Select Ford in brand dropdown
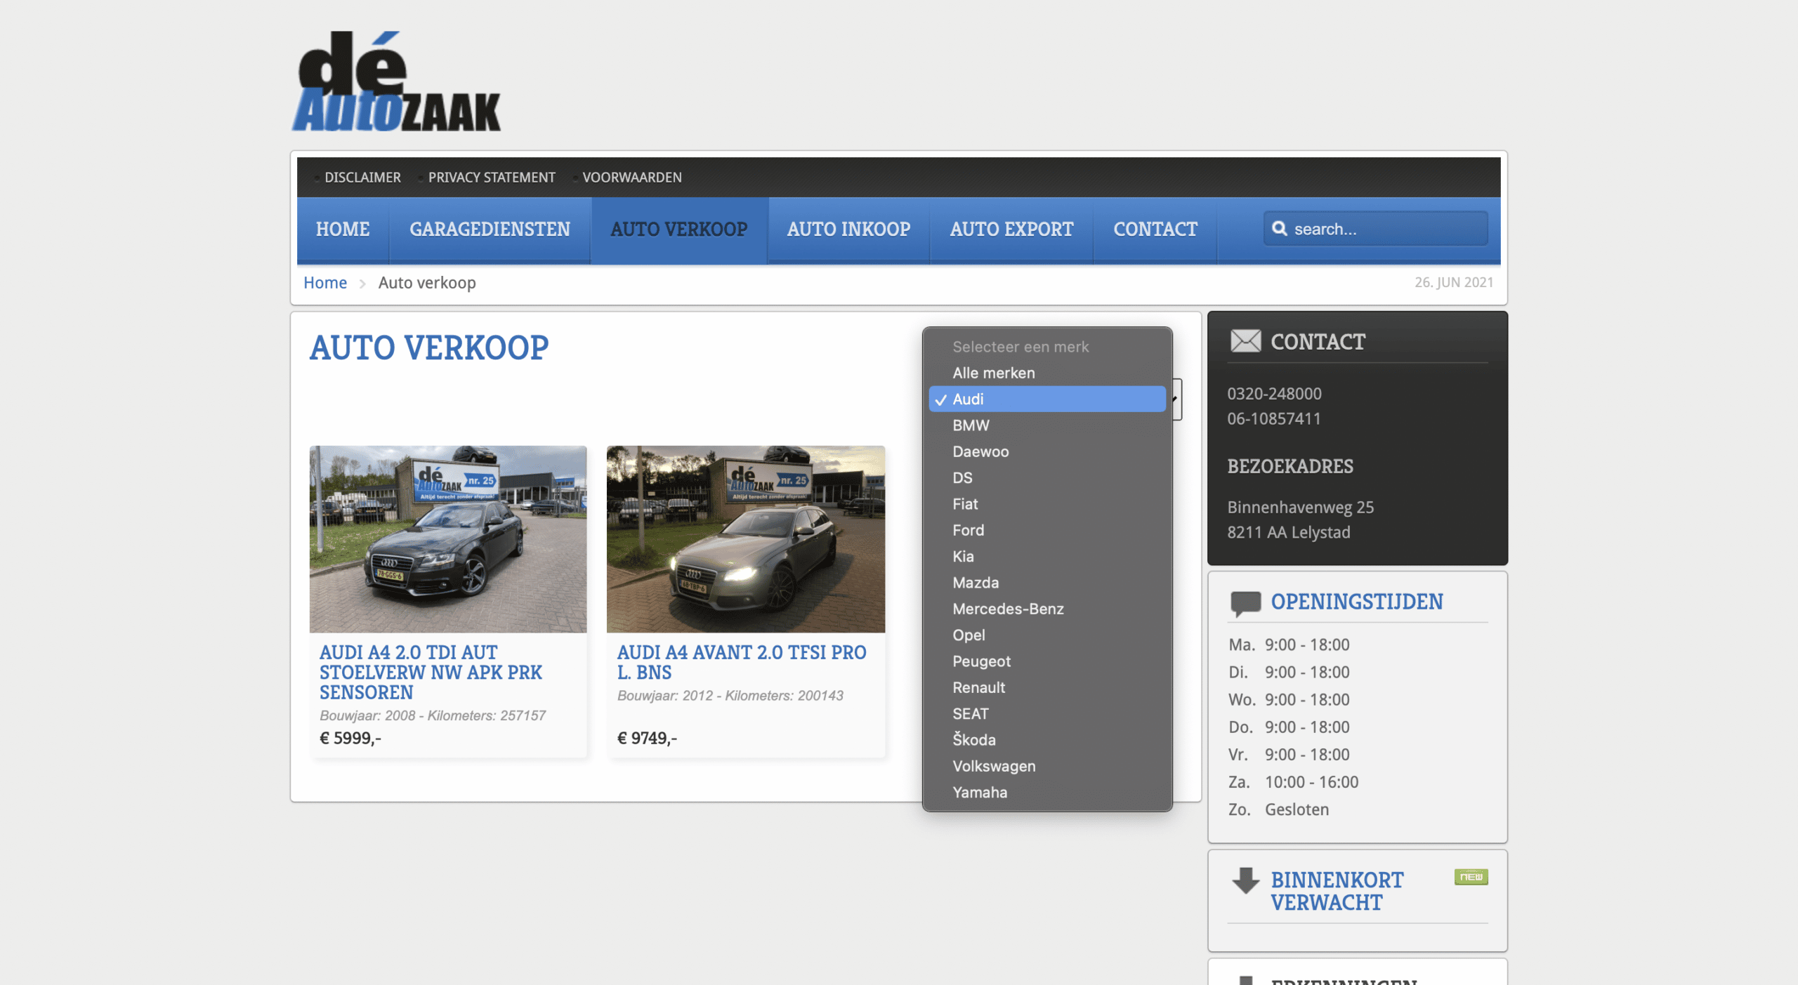This screenshot has width=1798, height=985. tap(1047, 530)
